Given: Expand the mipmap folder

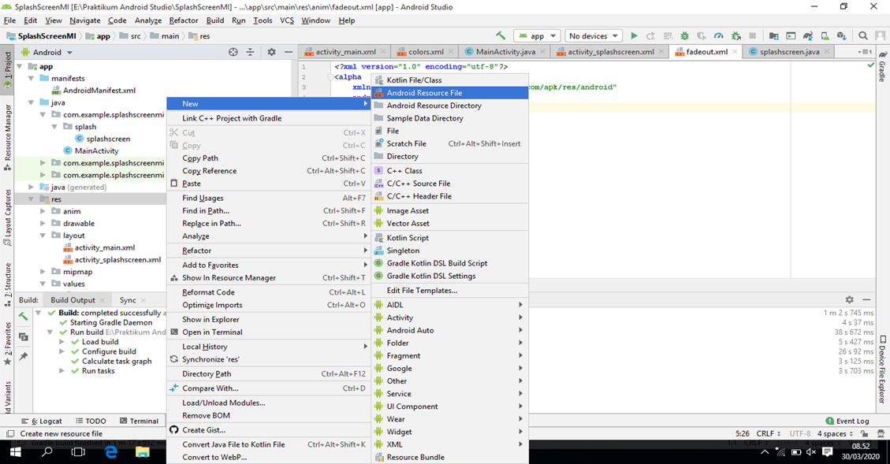Looking at the screenshot, I should pos(43,272).
